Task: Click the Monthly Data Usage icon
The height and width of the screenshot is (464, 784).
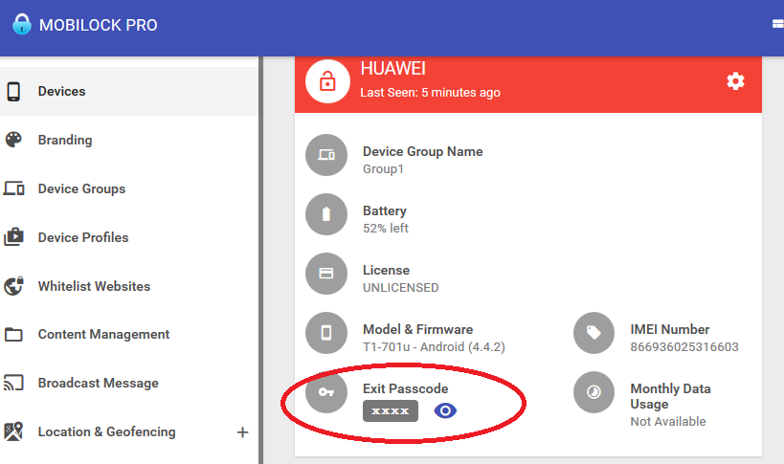Action: pyautogui.click(x=594, y=392)
